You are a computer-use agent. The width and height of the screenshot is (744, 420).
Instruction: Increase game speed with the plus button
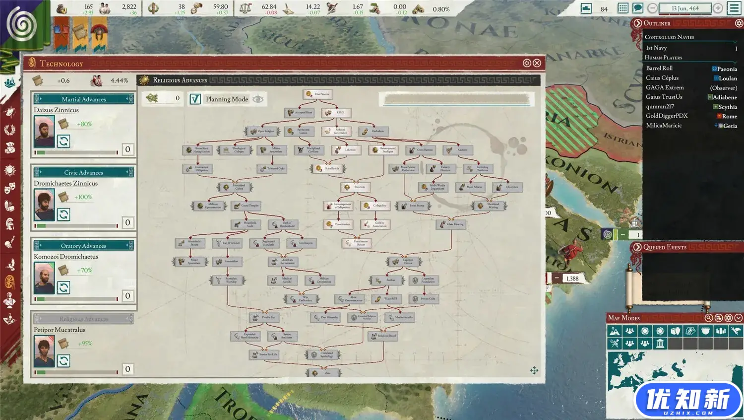[x=718, y=8]
